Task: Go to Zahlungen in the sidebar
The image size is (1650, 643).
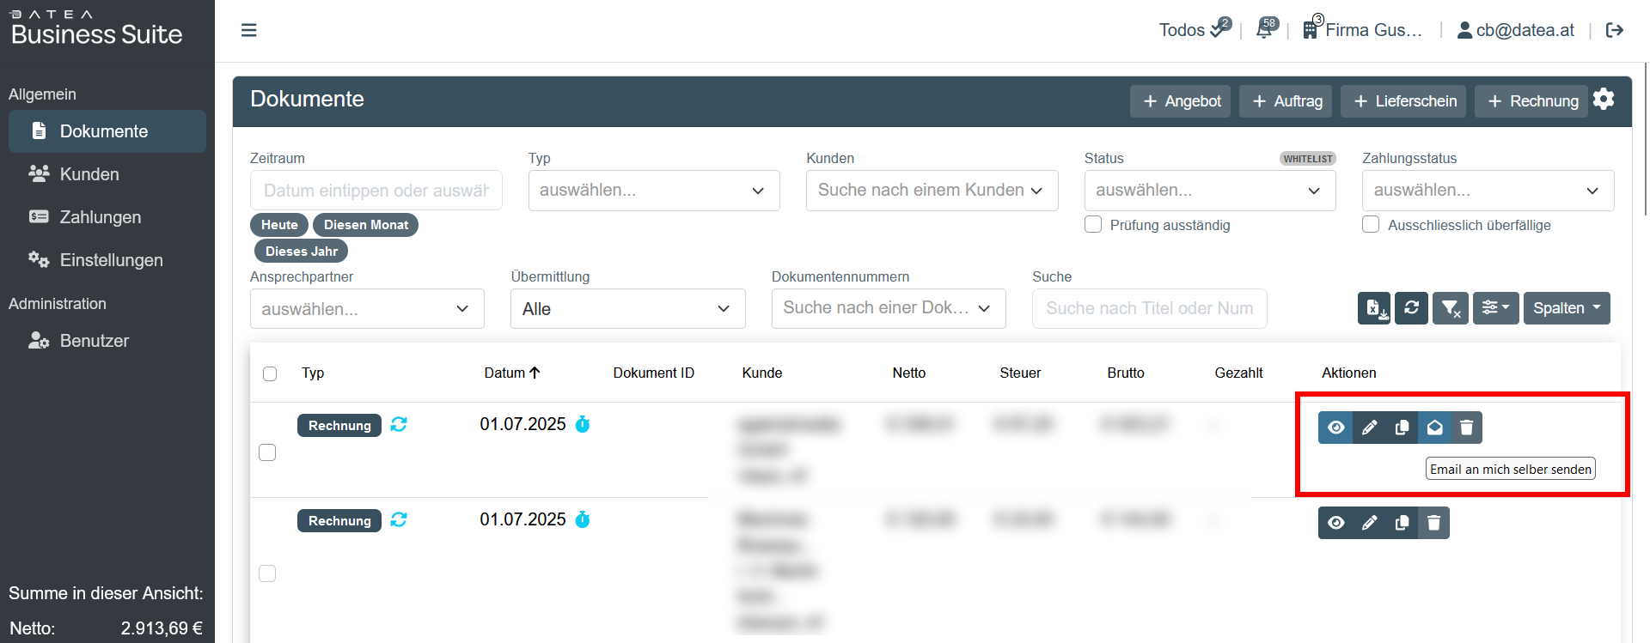Action: (x=100, y=217)
